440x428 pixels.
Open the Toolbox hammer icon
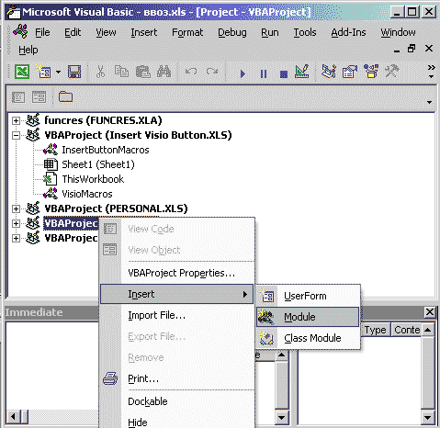[x=392, y=72]
